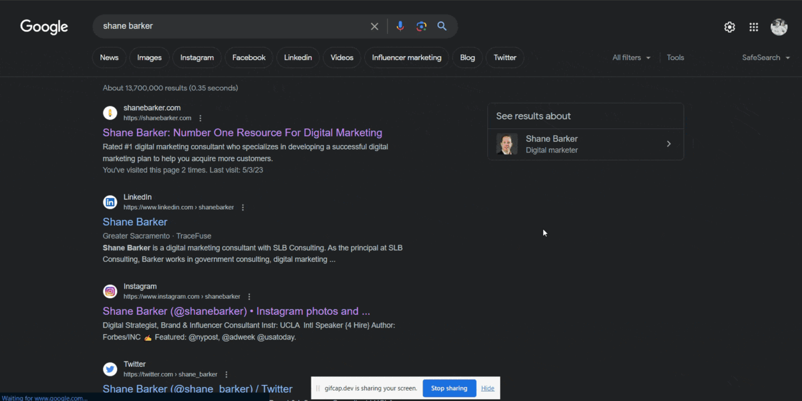Hide the gifcap.dev sharing bar
The width and height of the screenshot is (802, 401).
coord(488,388)
